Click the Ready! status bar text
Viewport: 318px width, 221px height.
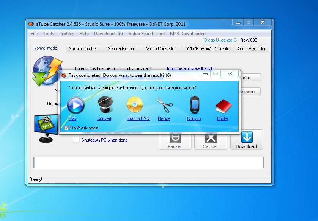(x=36, y=179)
